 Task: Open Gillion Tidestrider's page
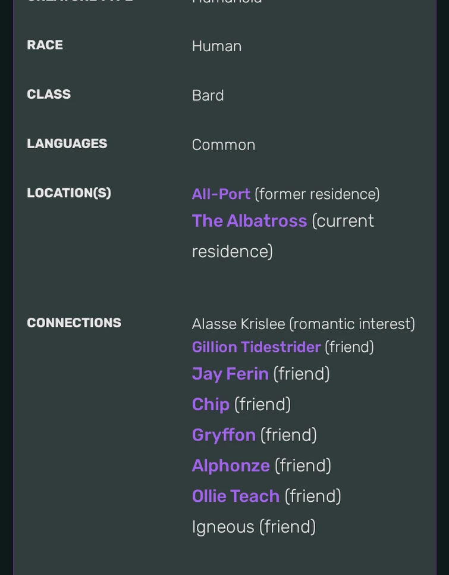[256, 347]
